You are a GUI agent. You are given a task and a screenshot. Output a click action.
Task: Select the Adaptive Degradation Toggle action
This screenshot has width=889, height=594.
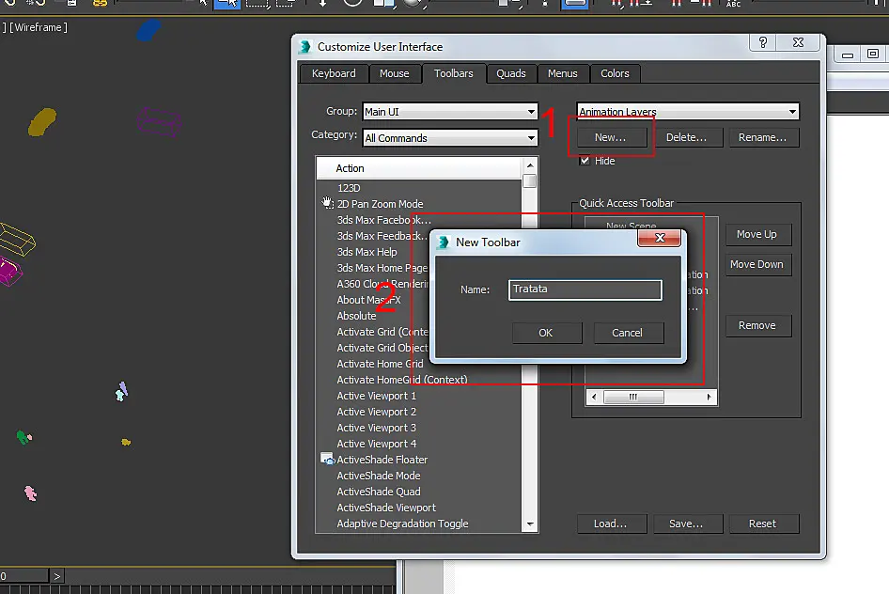[402, 524]
